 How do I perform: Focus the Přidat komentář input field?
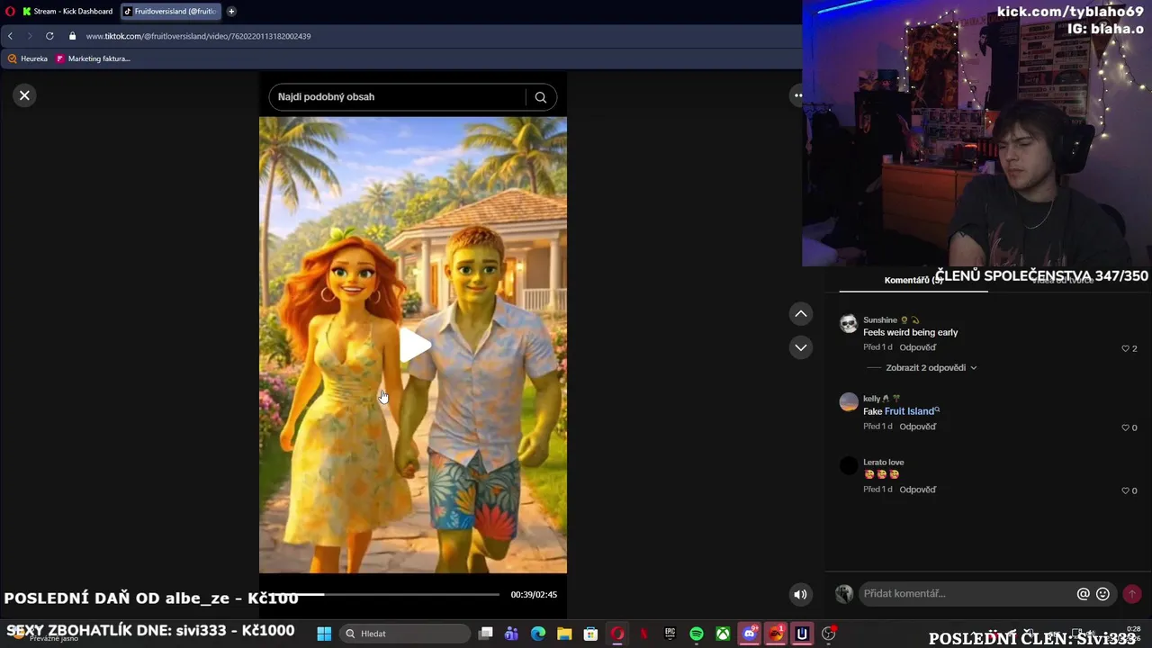[967, 594]
